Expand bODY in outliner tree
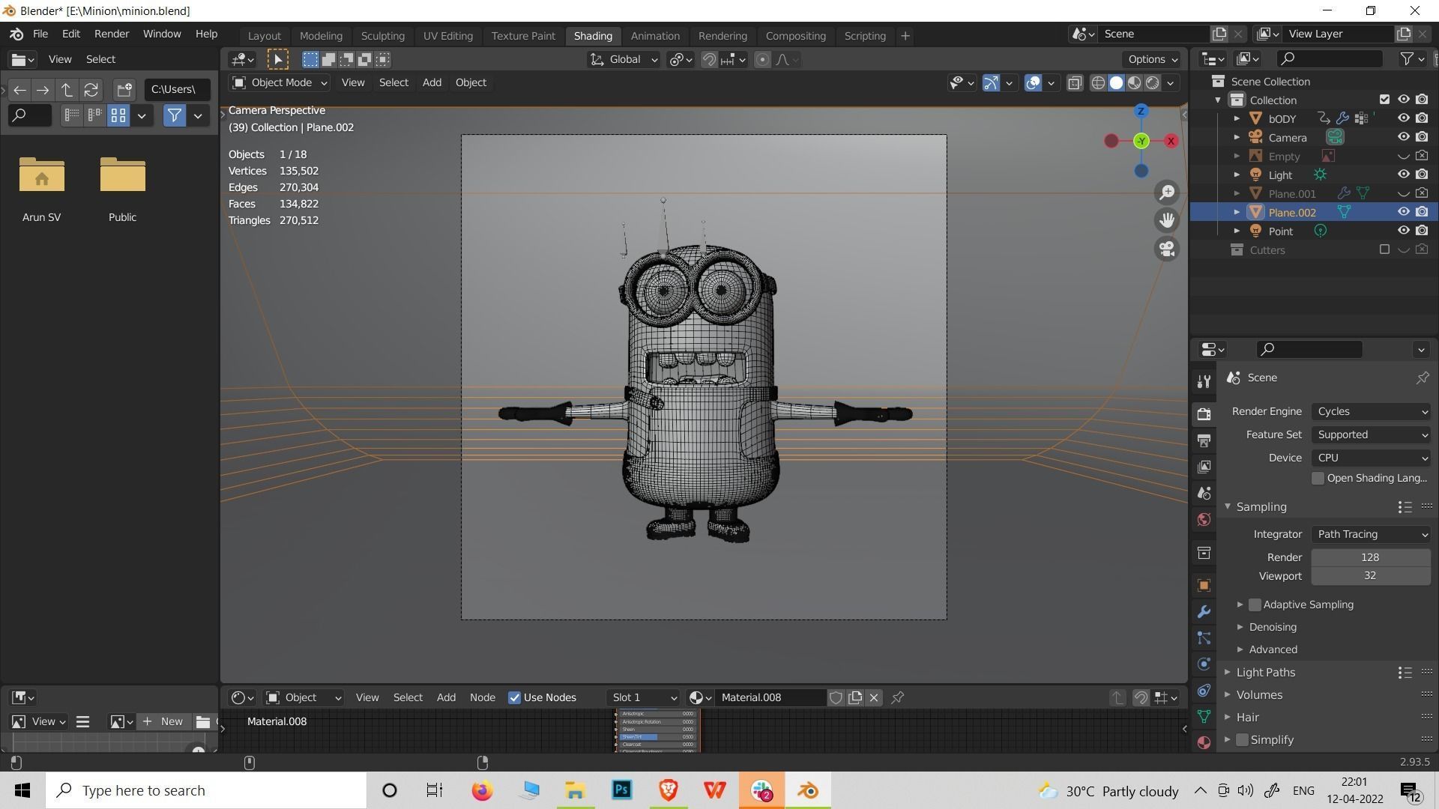Viewport: 1439px width, 809px height. [1237, 118]
